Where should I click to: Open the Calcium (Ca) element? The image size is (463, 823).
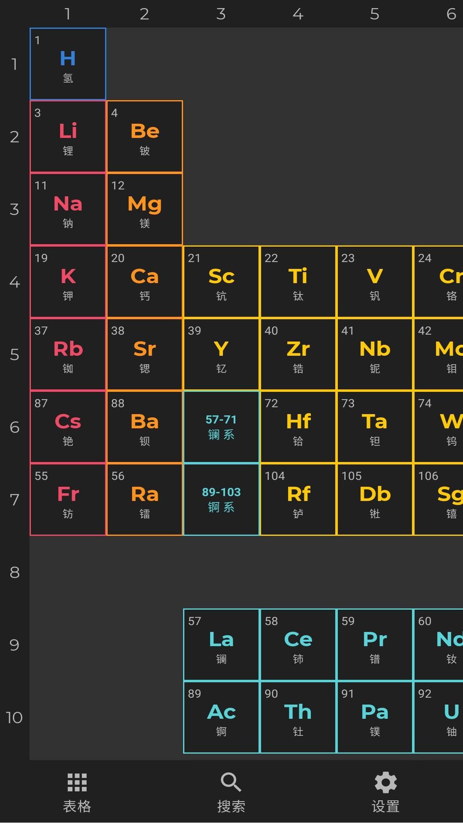(x=144, y=282)
